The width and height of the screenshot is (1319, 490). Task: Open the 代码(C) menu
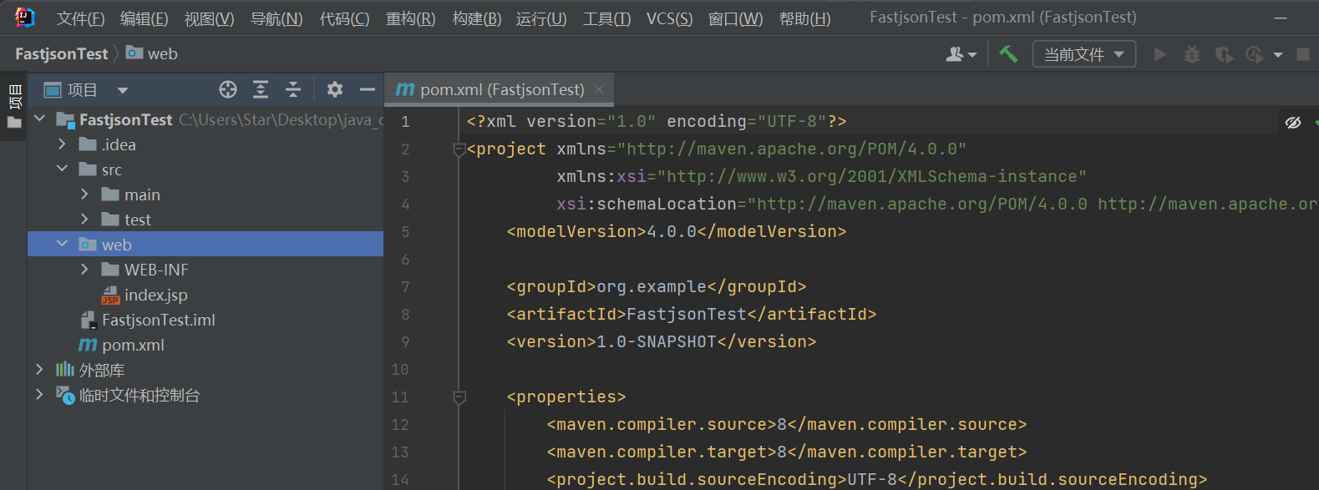[344, 18]
